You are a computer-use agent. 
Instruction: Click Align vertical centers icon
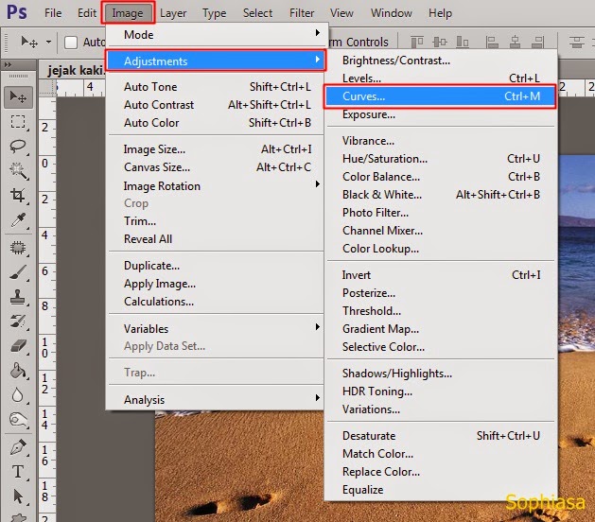(440, 42)
